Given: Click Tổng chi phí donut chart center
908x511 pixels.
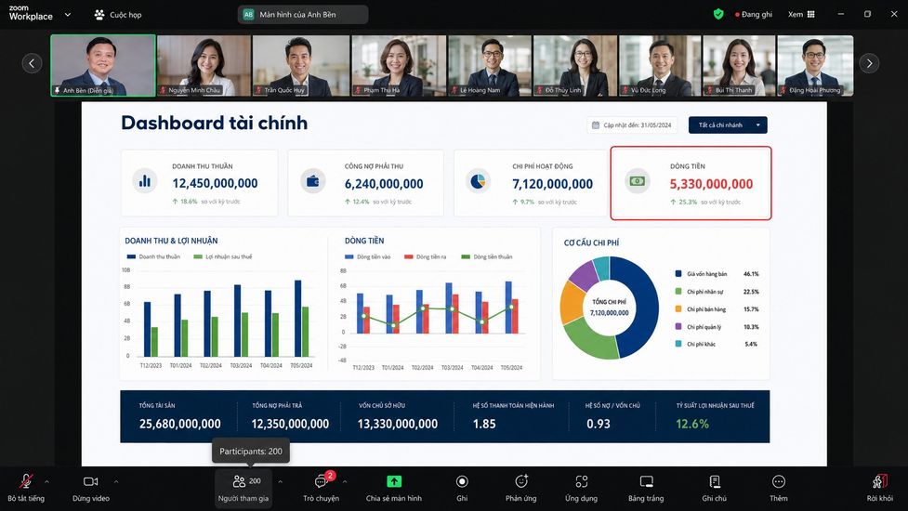Looking at the screenshot, I should pyautogui.click(x=609, y=308).
